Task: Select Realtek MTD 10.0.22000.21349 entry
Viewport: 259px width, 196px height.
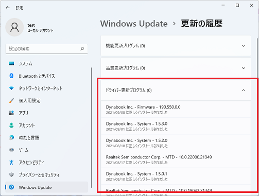Action: 176,159
